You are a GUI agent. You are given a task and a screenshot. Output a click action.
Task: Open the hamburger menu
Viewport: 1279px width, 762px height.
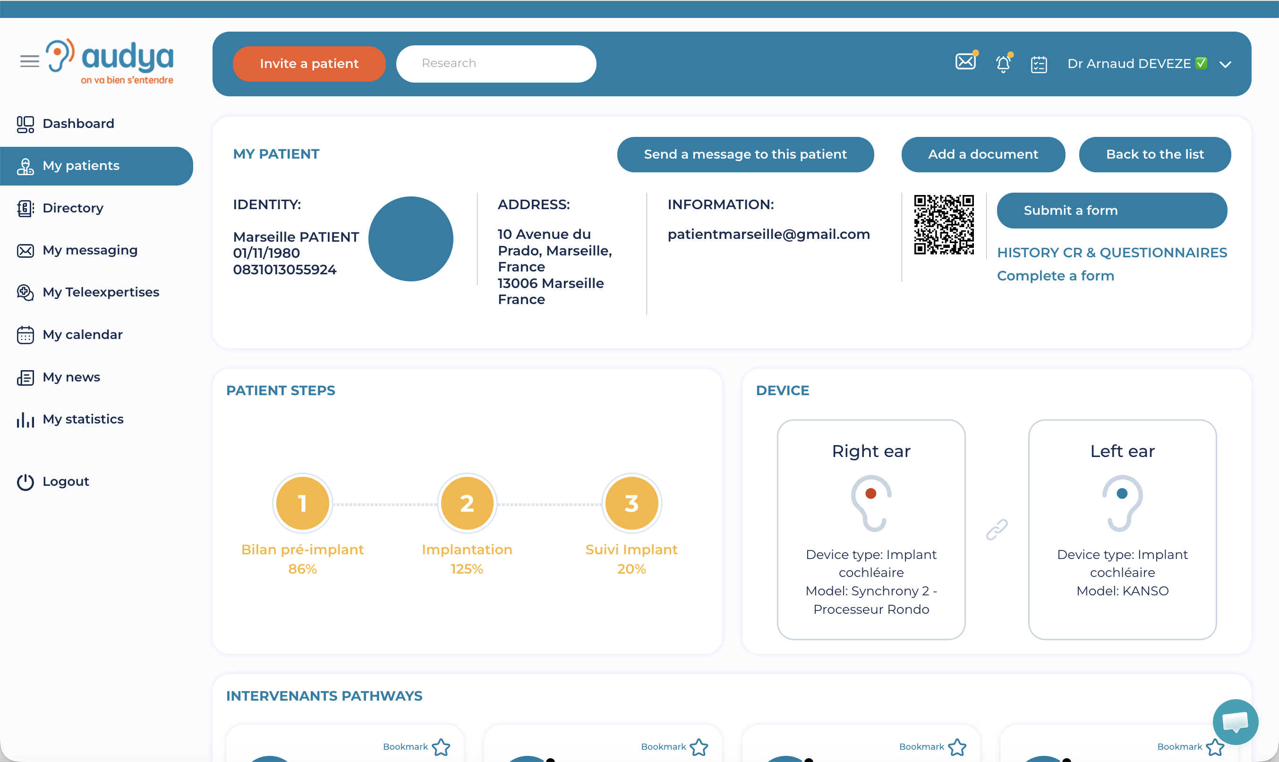click(29, 61)
